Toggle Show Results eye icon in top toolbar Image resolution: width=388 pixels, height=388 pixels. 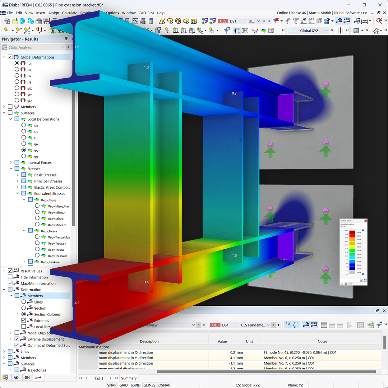(339, 21)
